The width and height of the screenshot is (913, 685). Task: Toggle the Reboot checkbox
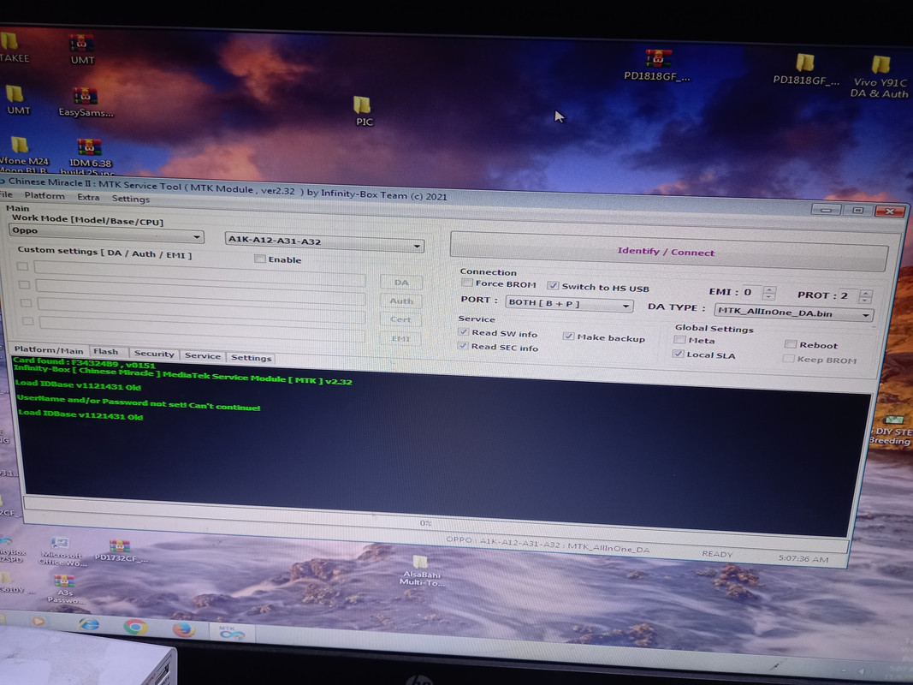tap(790, 343)
